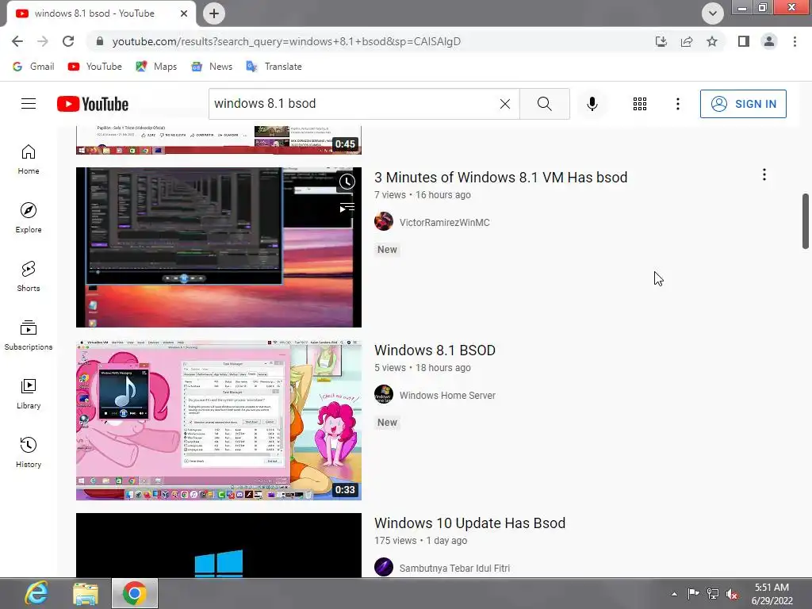The height and width of the screenshot is (609, 812).
Task: Reload the page in Chrome
Action: pyautogui.click(x=68, y=41)
